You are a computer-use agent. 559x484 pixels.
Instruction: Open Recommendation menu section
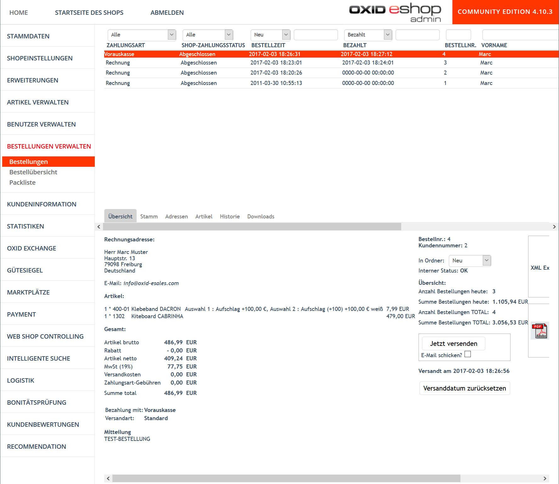pyautogui.click(x=37, y=447)
